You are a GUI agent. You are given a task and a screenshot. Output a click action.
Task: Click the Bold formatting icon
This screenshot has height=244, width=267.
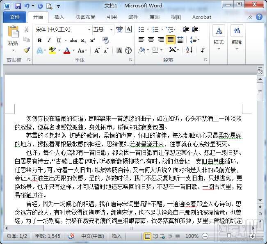pyautogui.click(x=39, y=40)
